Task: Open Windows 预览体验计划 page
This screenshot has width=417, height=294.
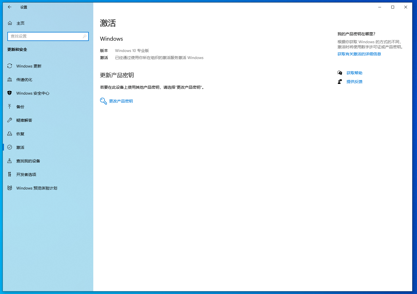Action: click(x=48, y=188)
